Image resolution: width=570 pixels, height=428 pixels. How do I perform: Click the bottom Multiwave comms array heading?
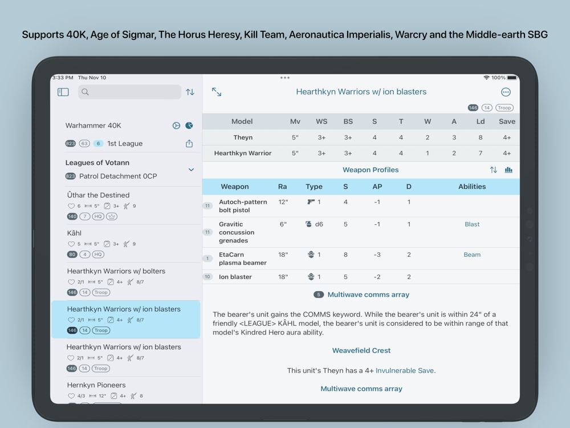click(x=361, y=389)
